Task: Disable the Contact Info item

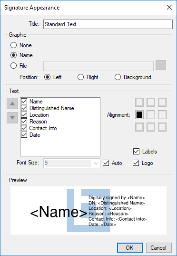Action: (24, 128)
